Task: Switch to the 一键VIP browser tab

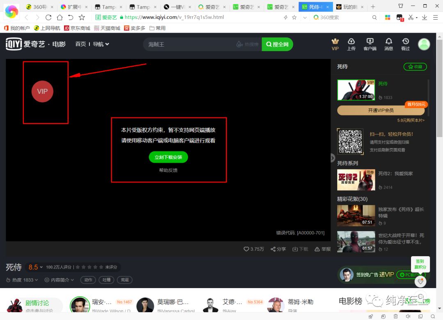Action: [x=178, y=7]
